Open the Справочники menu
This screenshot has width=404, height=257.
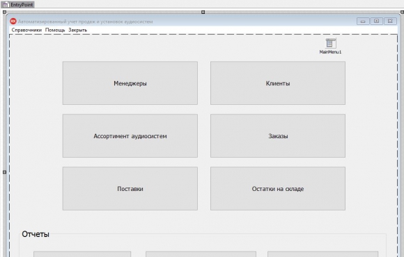pos(26,30)
